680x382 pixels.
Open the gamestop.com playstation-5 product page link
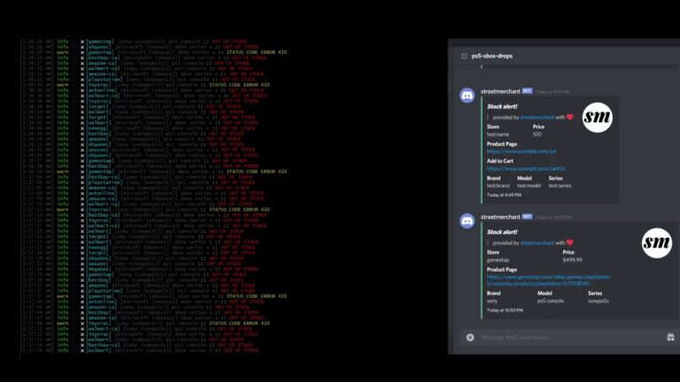tap(549, 280)
